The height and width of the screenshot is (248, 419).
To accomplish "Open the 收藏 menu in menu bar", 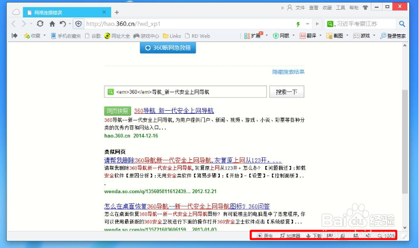I will 327,8.
